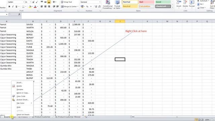Toggle Underline formatting
215x121 pixels.
click(16, 6)
